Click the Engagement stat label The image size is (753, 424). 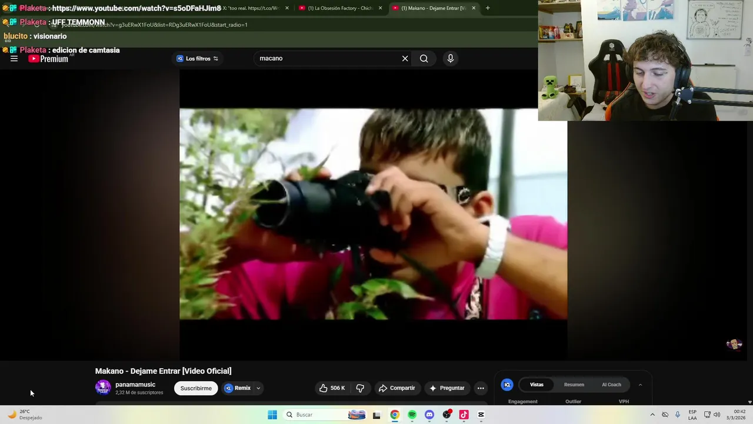tap(523, 402)
